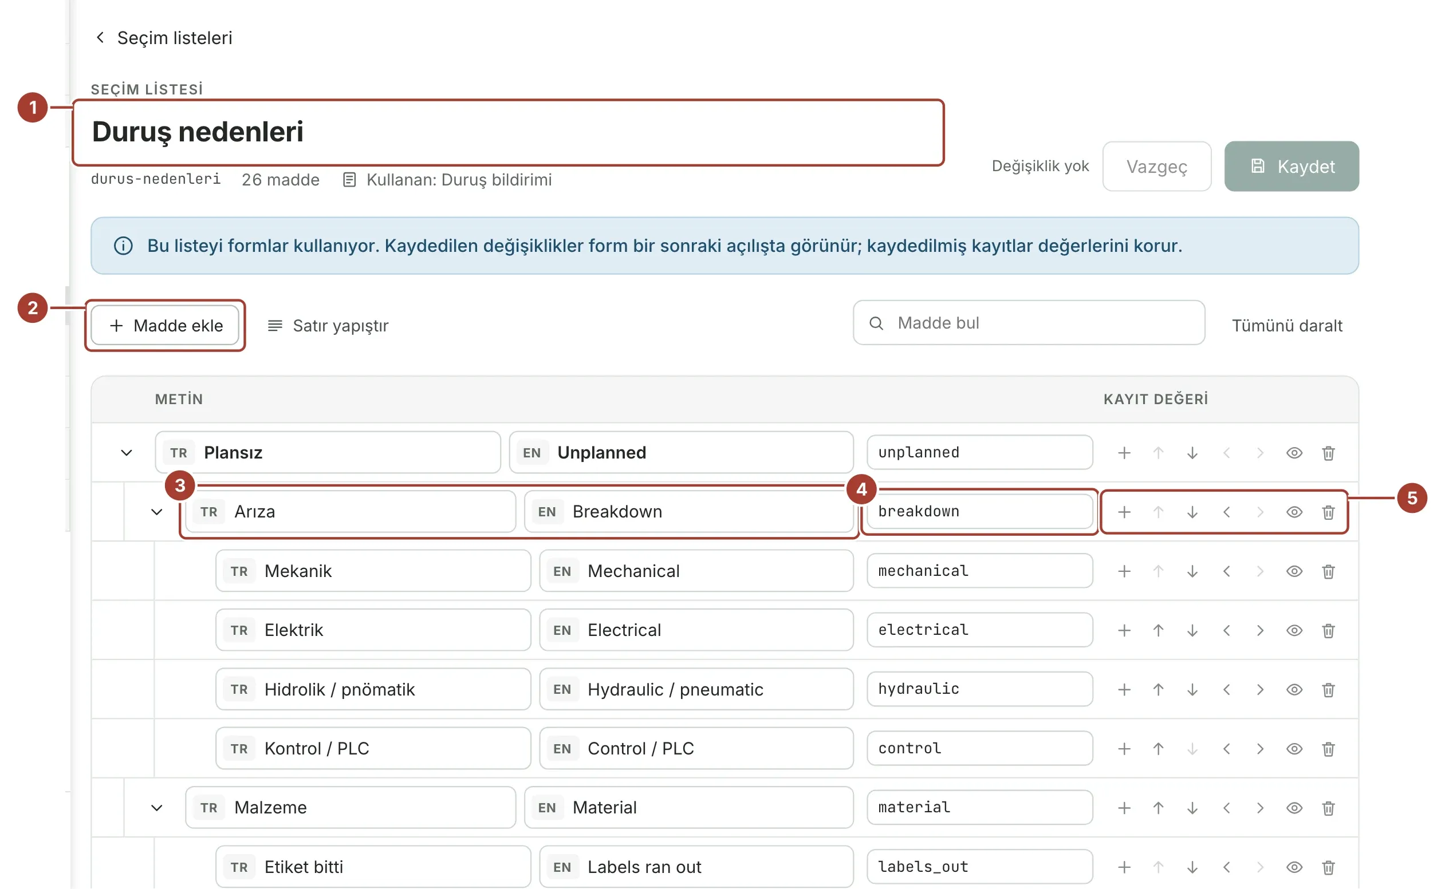Indent the electrical row
Image resolution: width=1445 pixels, height=889 pixels.
(1260, 630)
